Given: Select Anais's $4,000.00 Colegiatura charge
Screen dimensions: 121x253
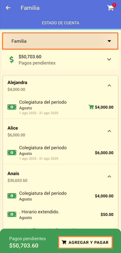Looking at the screenshot, I should (60, 196).
